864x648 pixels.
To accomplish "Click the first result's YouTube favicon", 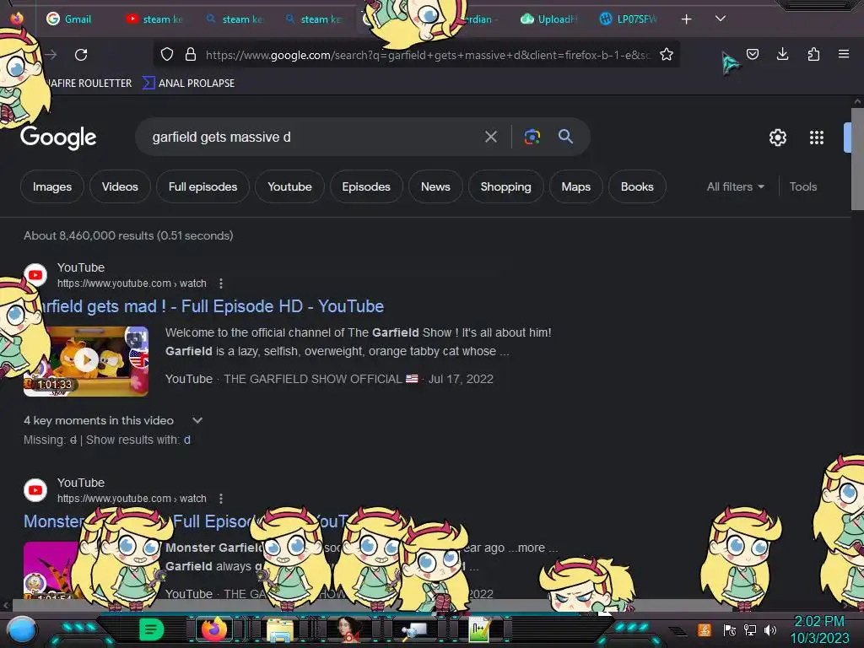I will (x=35, y=275).
